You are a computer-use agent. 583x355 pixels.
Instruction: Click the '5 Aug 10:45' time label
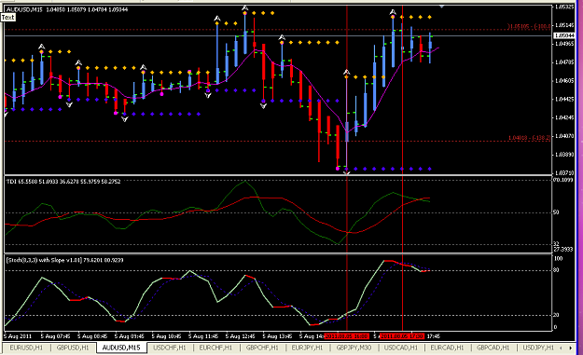[x=166, y=336]
